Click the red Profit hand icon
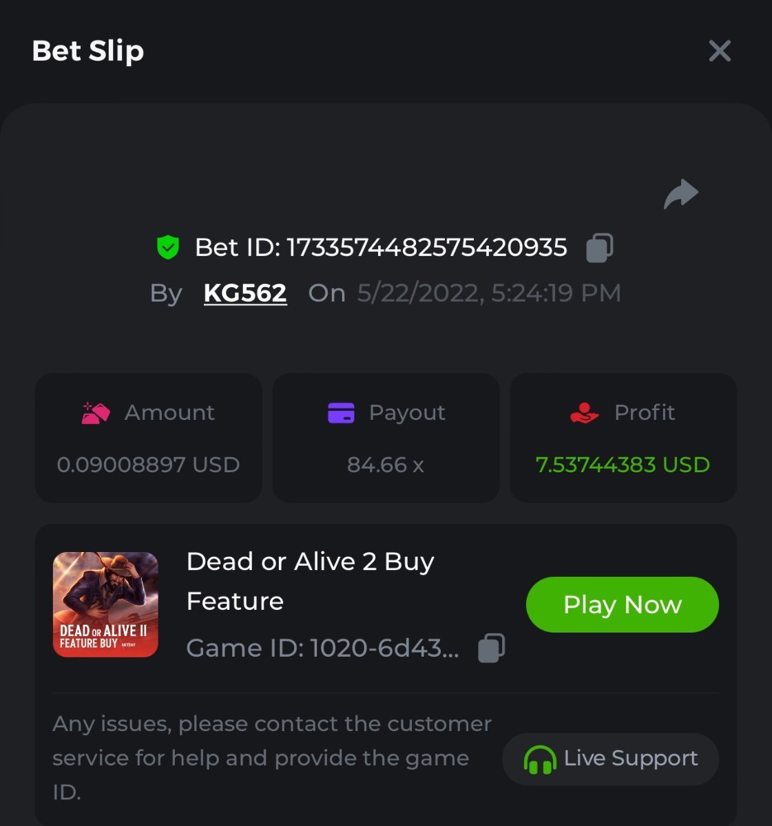This screenshot has height=826, width=772. tap(584, 413)
